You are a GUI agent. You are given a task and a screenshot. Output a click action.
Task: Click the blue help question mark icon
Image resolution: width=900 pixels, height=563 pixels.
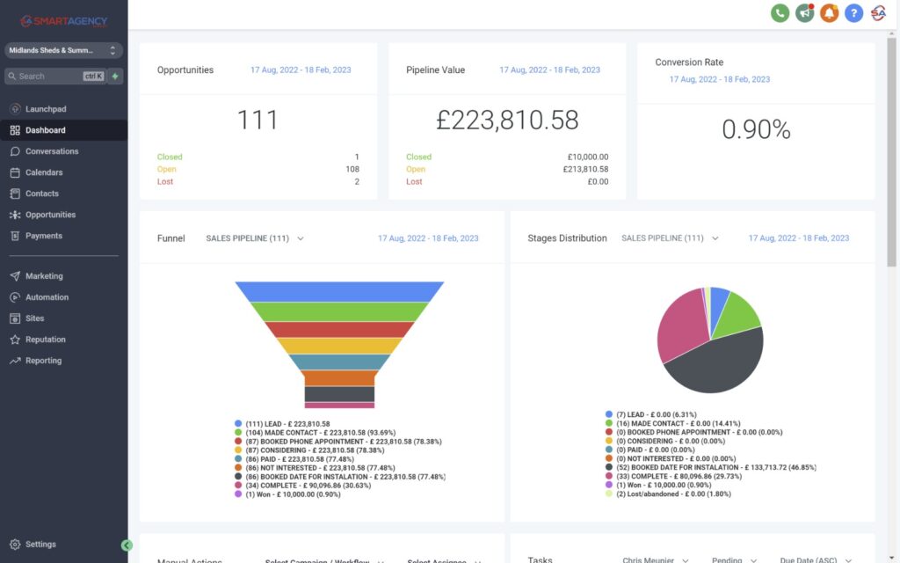(x=853, y=12)
